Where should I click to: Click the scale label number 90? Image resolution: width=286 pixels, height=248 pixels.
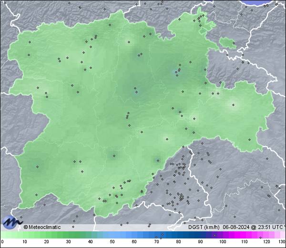(x=200, y=242)
